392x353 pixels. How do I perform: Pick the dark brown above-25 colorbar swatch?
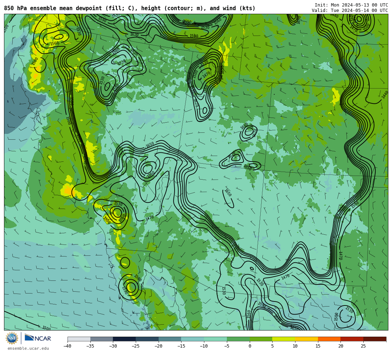point(375,339)
